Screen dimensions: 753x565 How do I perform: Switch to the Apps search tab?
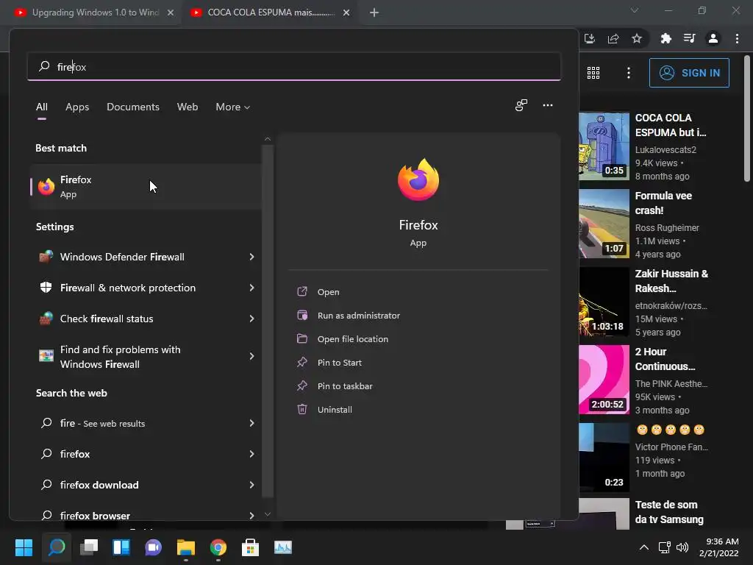(x=77, y=107)
